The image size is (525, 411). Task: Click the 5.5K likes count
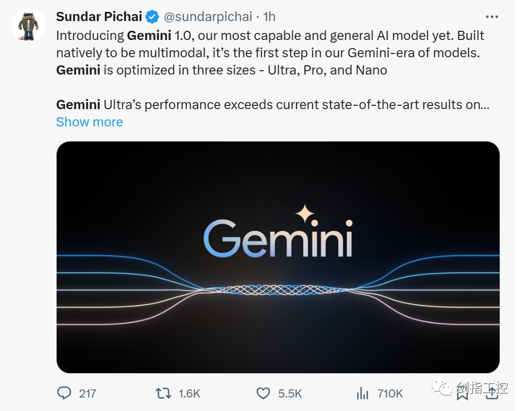coord(290,393)
